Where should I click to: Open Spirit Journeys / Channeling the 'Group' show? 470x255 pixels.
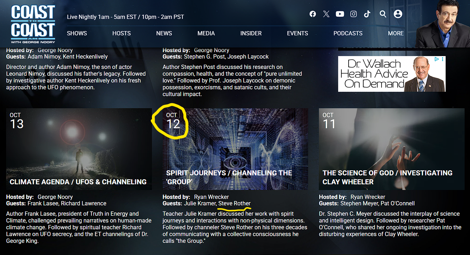pyautogui.click(x=229, y=177)
